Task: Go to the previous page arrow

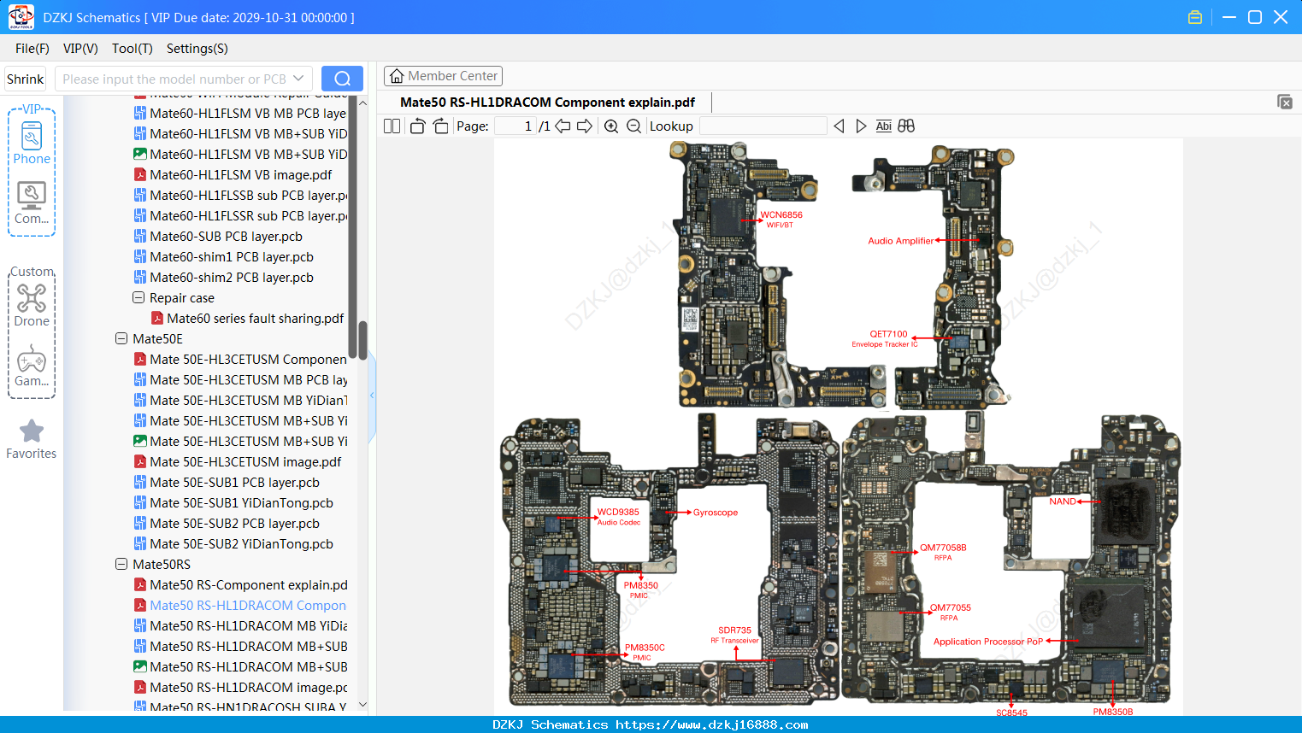Action: pyautogui.click(x=563, y=126)
